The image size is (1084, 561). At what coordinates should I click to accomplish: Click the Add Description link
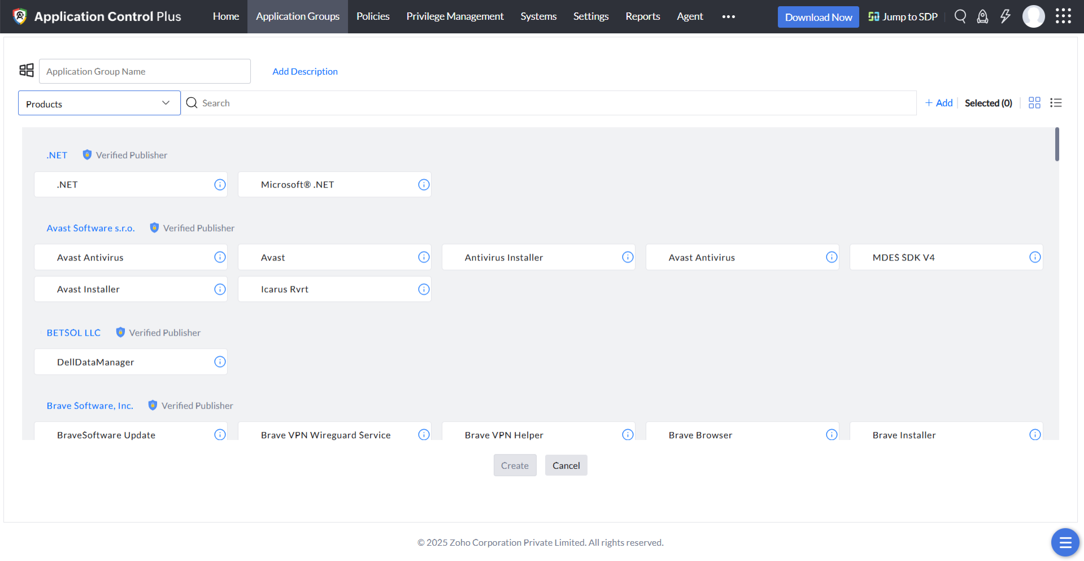305,71
